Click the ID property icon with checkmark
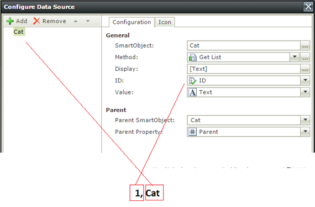 pos(193,81)
